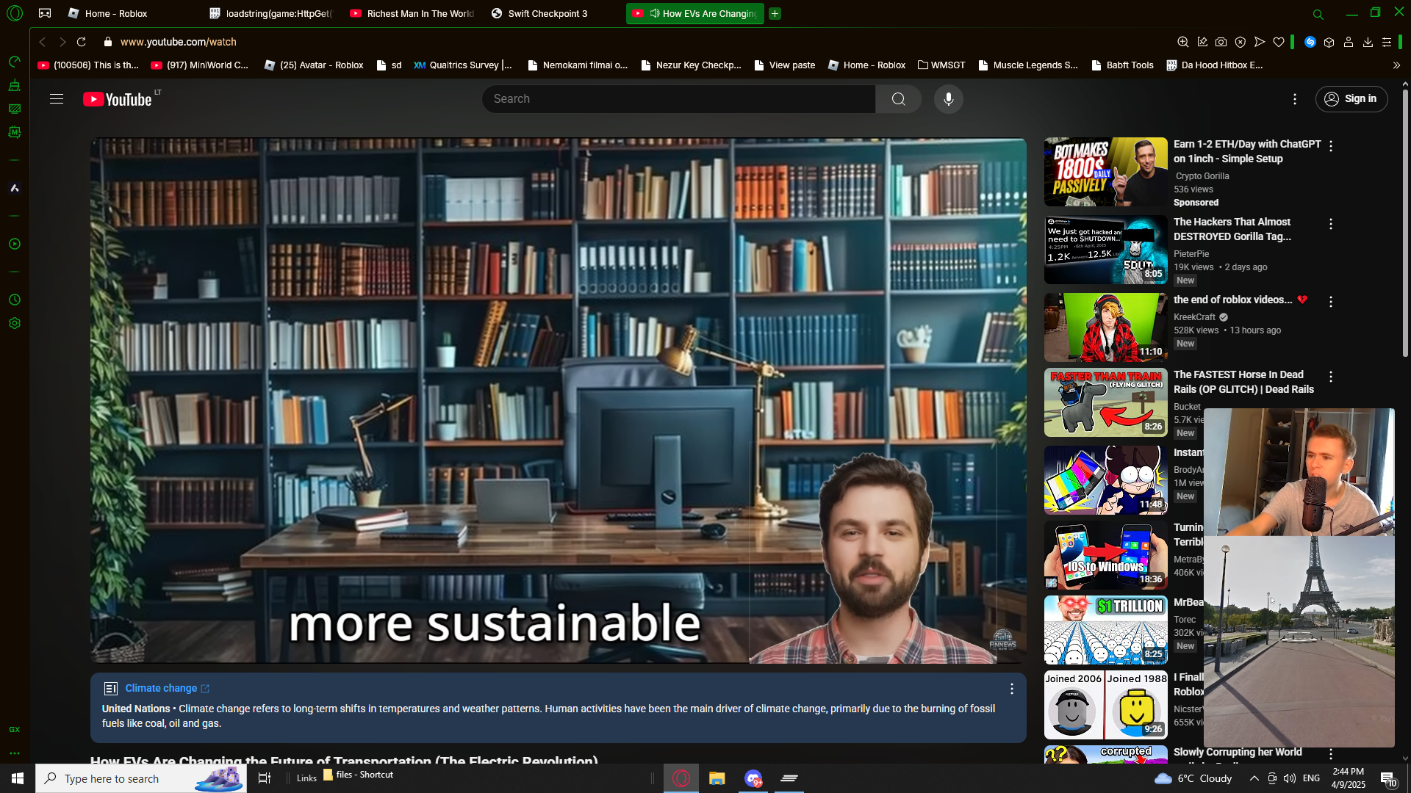Click taskbar Type here to search box
Screen dimensions: 1411x793
click(x=141, y=778)
